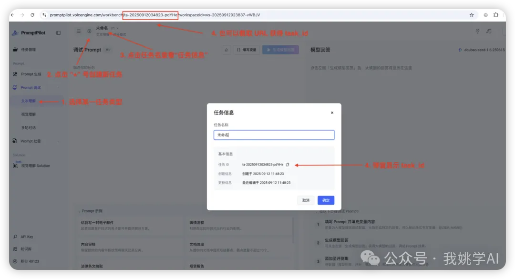The height and width of the screenshot is (279, 515).
Task: Select the doubao-seed-1.6 model selector
Action: tap(481, 50)
